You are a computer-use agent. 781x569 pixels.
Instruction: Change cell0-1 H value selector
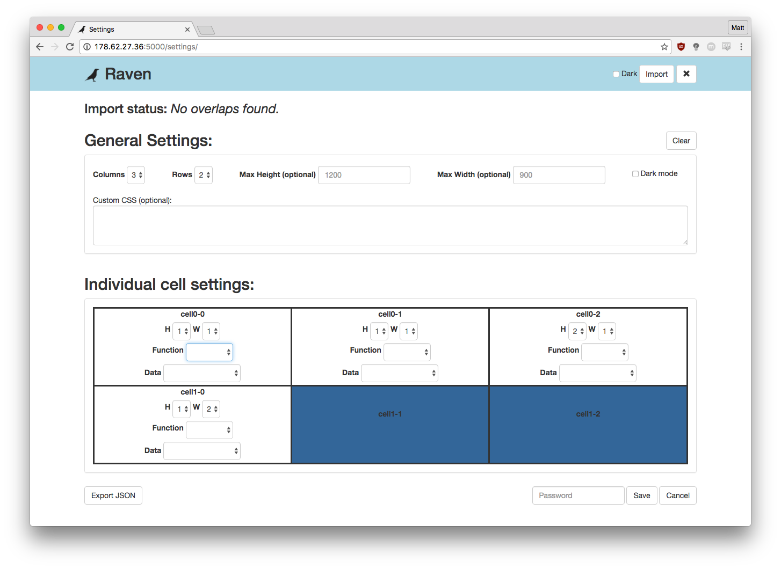pos(379,331)
